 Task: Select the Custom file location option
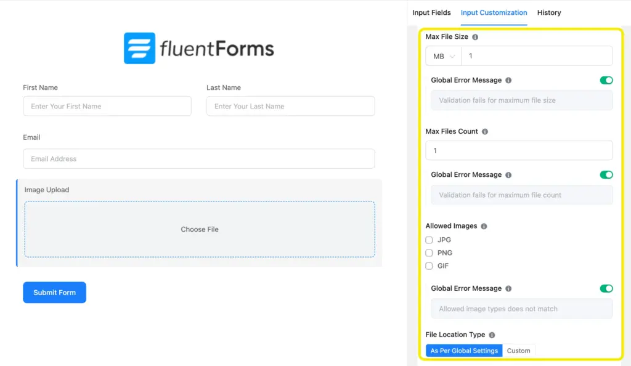[x=518, y=351]
